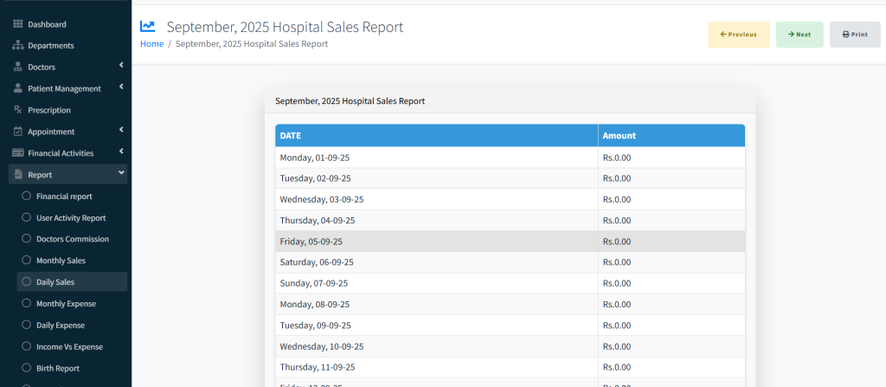Click the Prescription Rx icon
Screen dimensions: 886x387
tap(17, 110)
